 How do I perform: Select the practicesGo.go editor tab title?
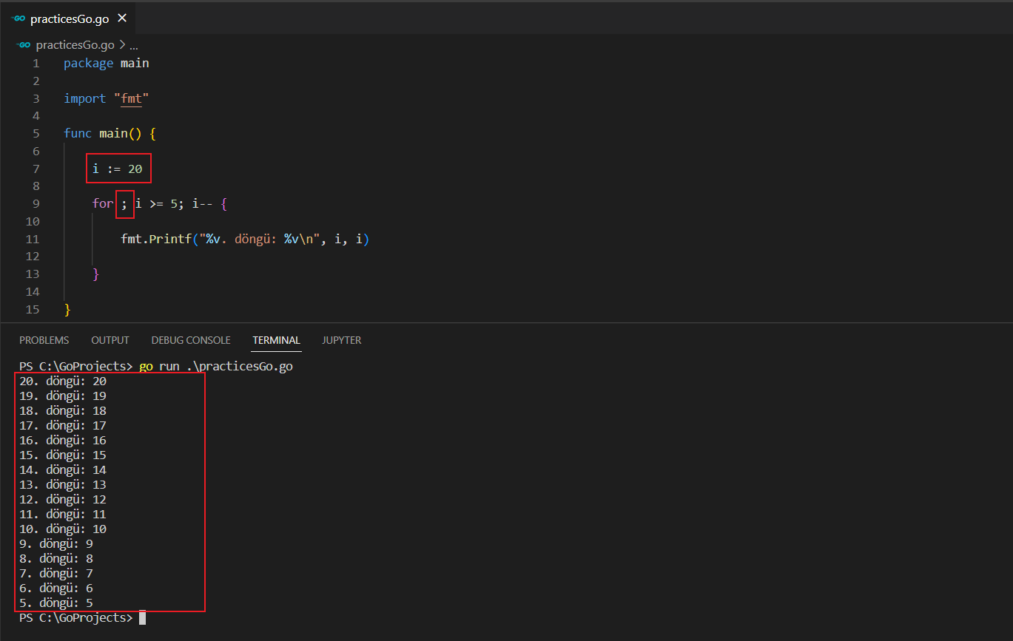click(x=70, y=18)
